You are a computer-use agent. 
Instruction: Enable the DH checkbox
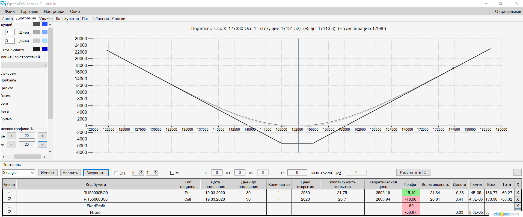[x=116, y=173]
